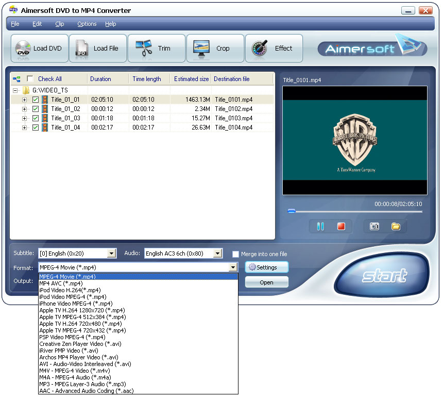Toggle the Check All checkbox
Viewport: 443px width, 397px height.
click(30, 78)
